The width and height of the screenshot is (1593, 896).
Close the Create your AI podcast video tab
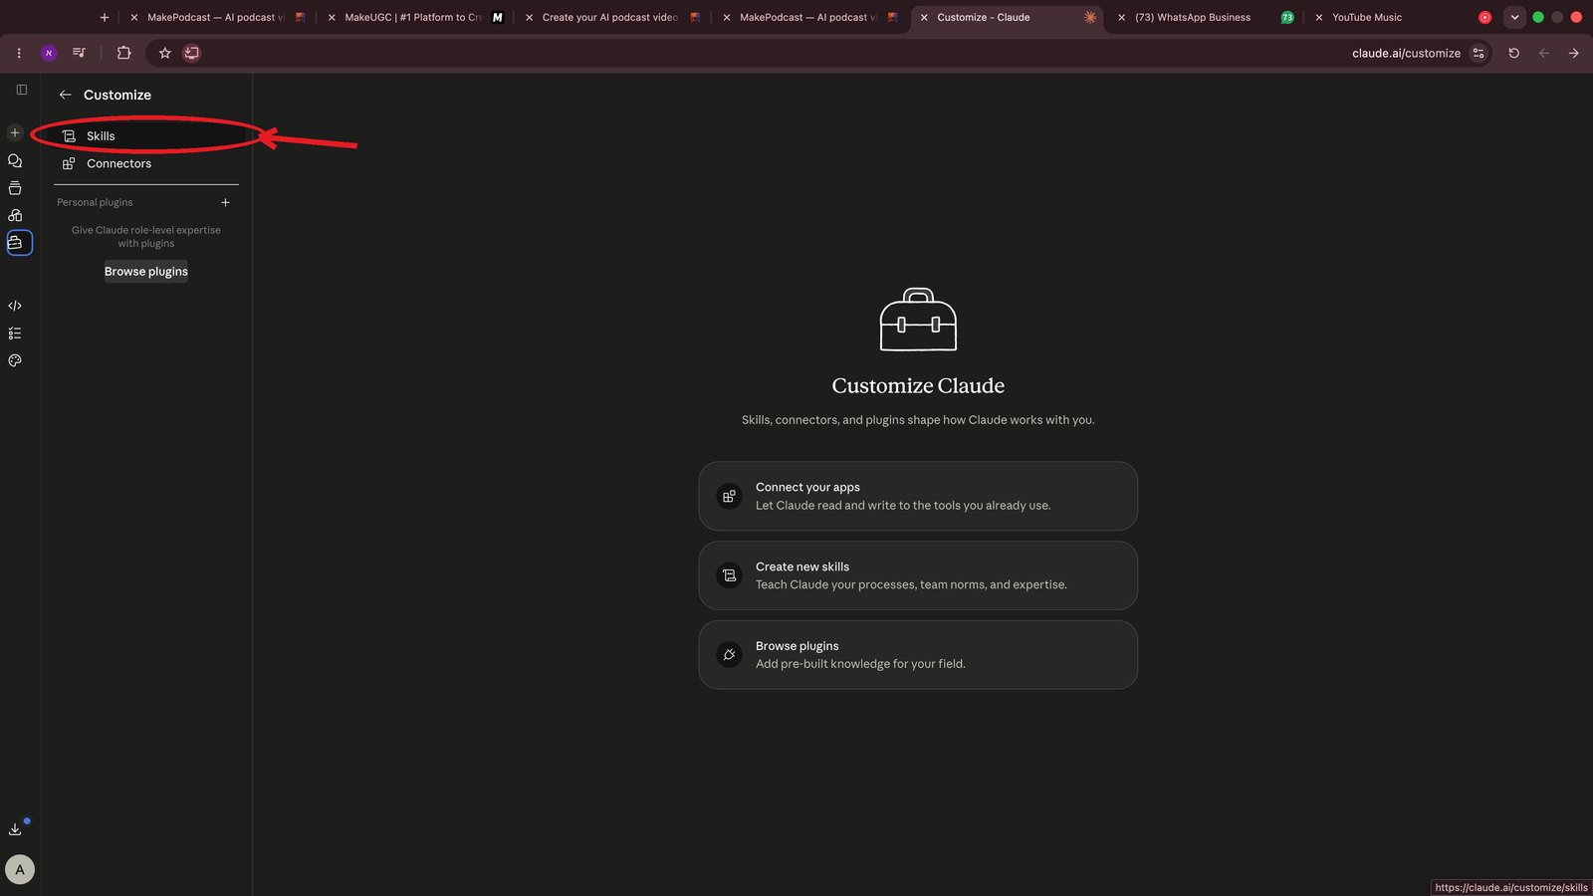[529, 17]
